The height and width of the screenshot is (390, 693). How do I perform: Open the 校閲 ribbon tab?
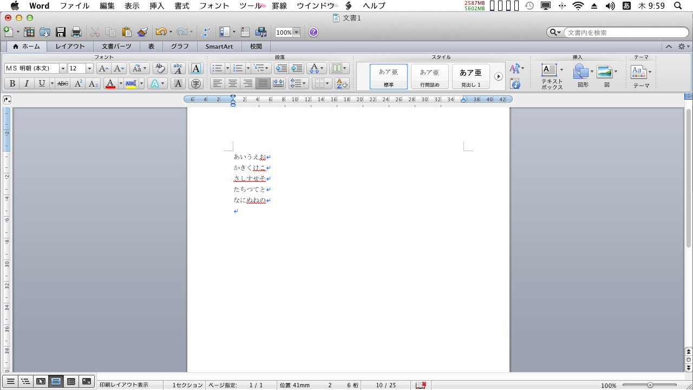[256, 47]
